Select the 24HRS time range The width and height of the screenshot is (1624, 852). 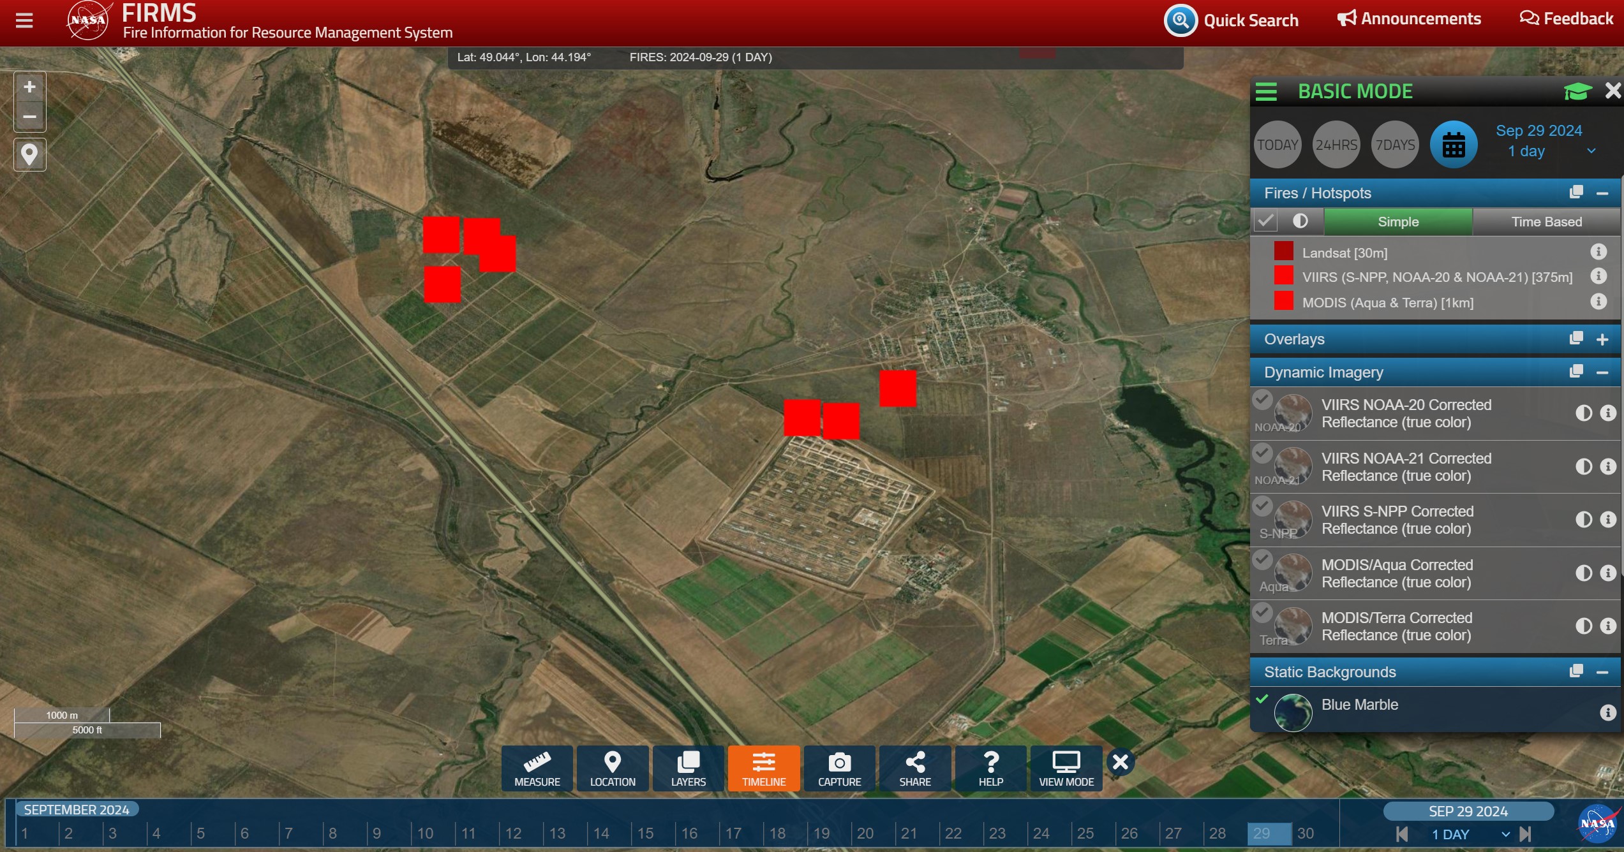click(x=1336, y=145)
